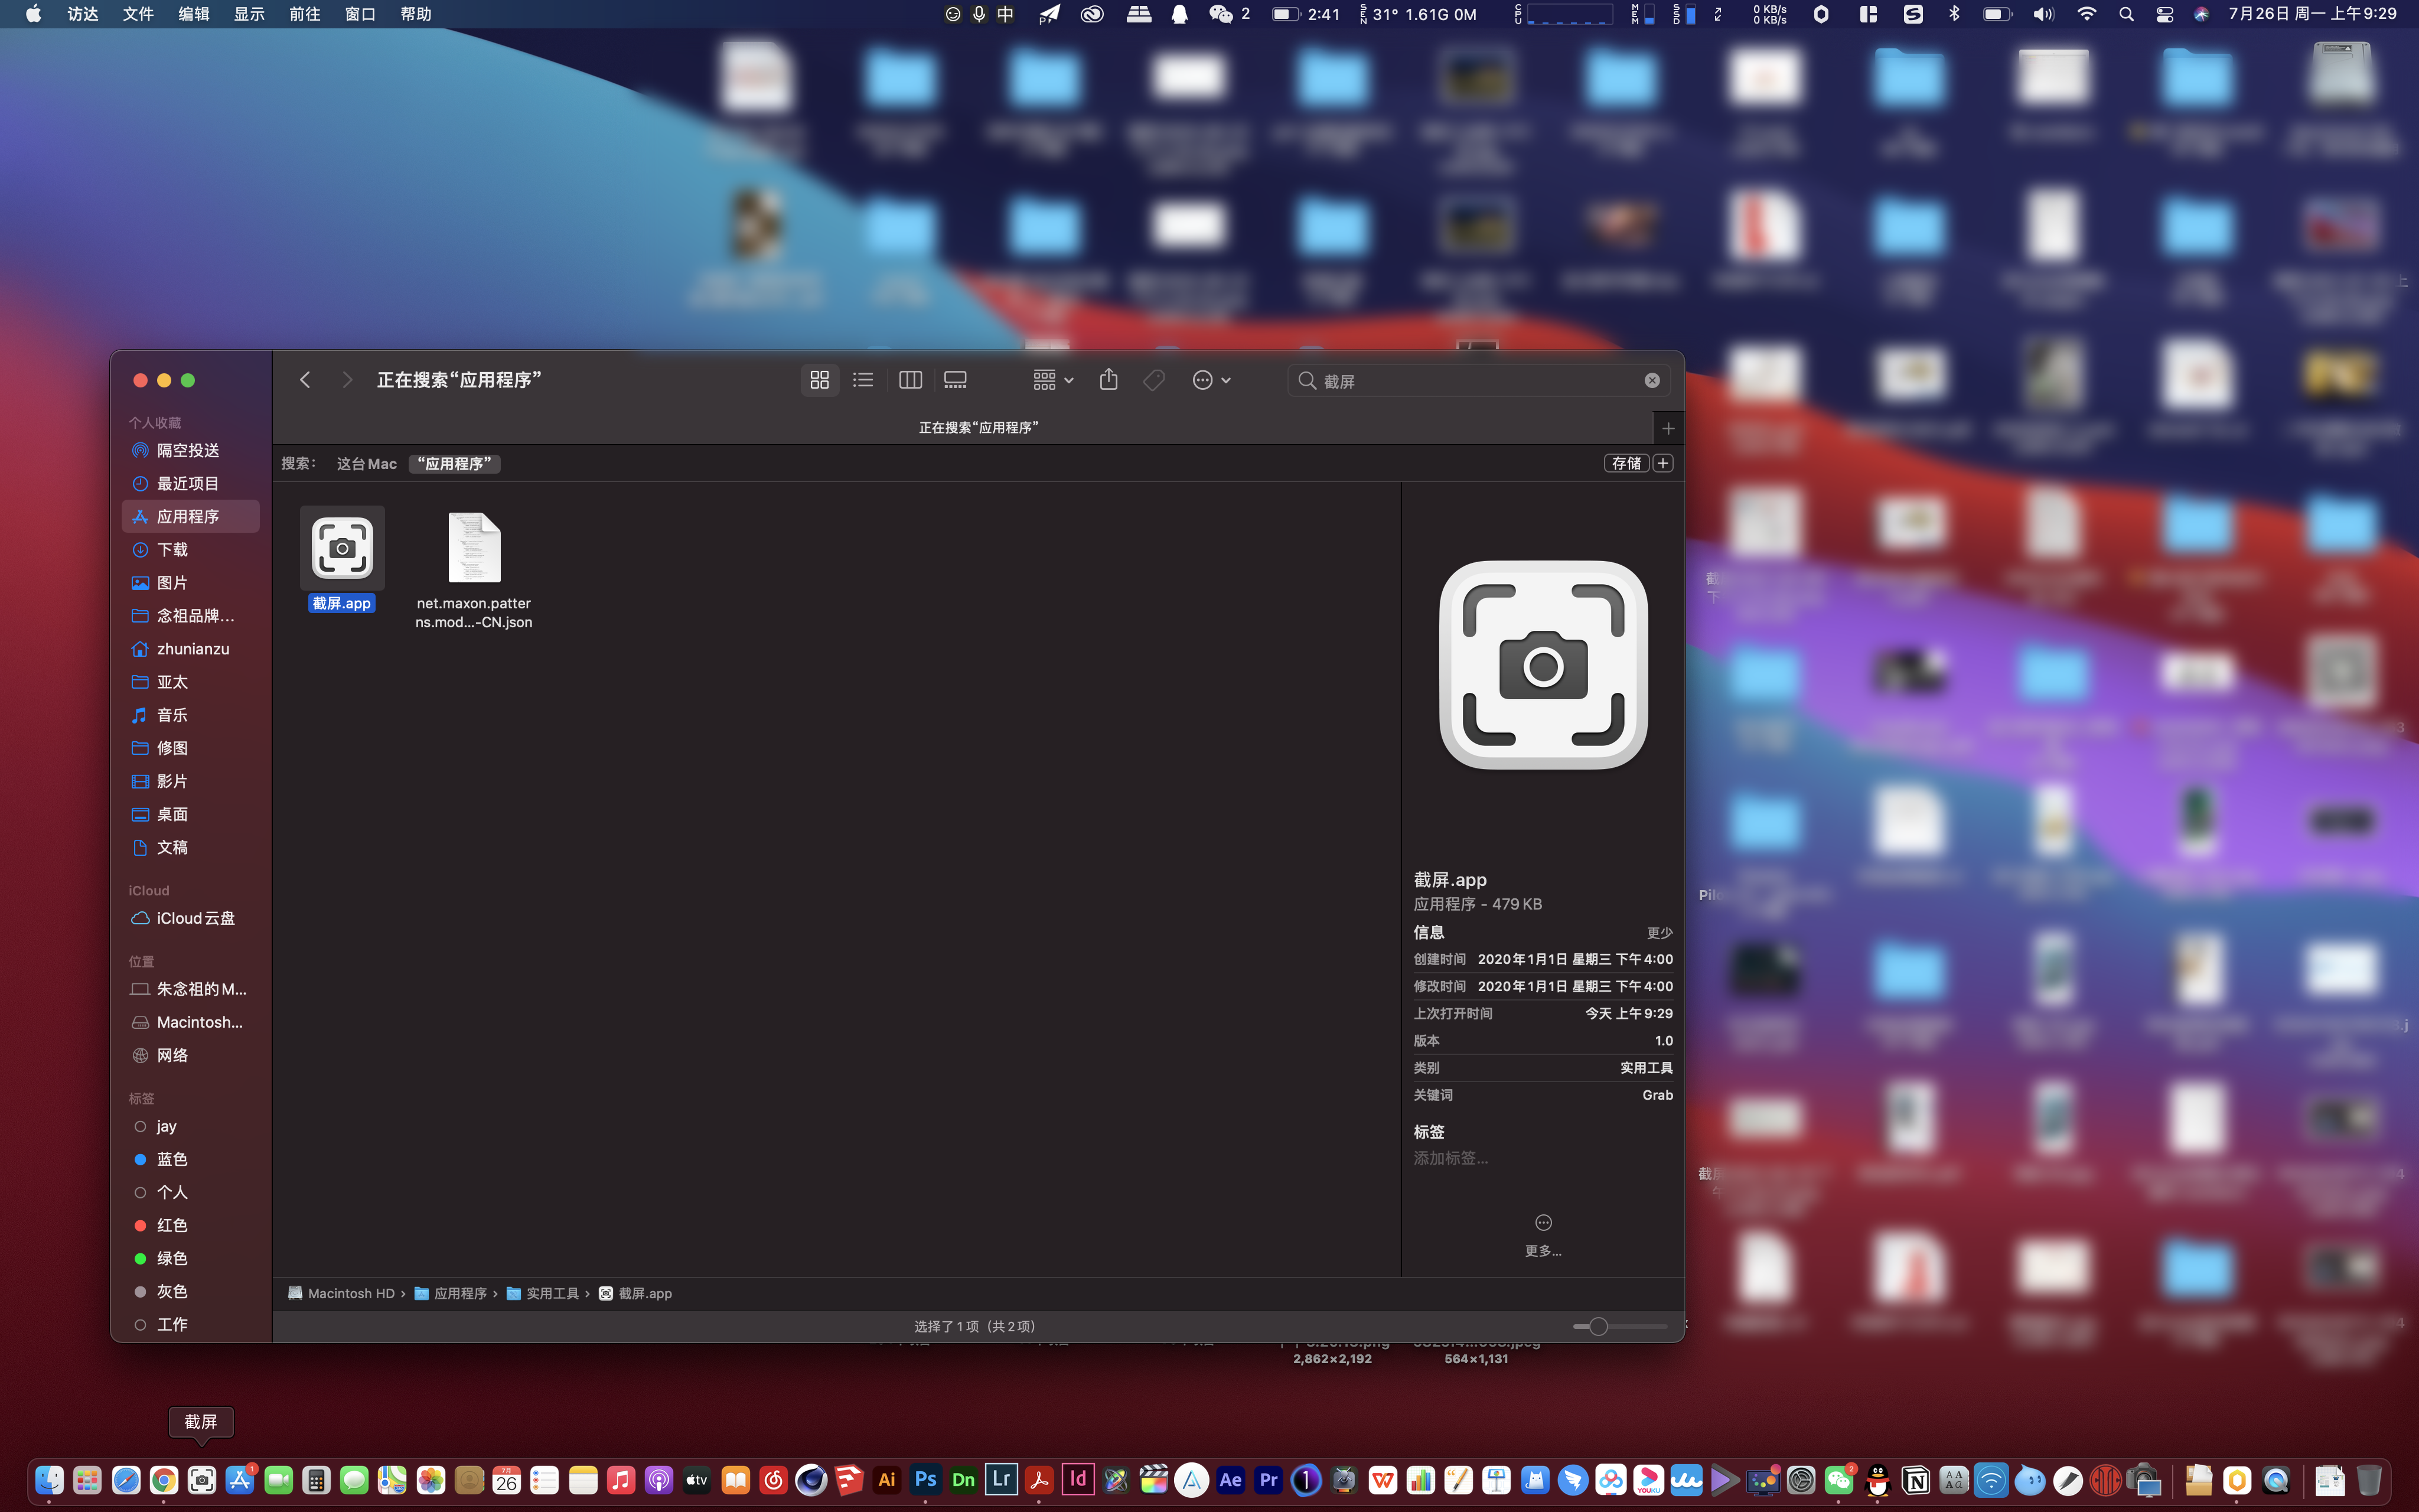
Task: Collapse info with 更少
Action: 1660,933
